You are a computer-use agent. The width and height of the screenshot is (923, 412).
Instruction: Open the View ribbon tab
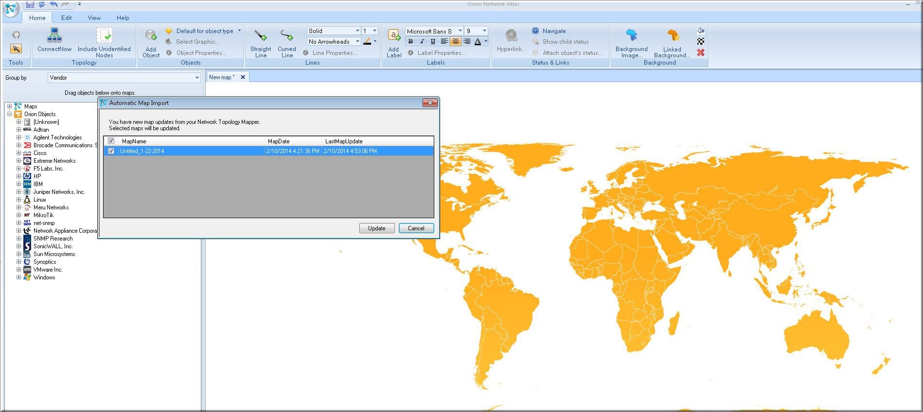click(x=94, y=18)
